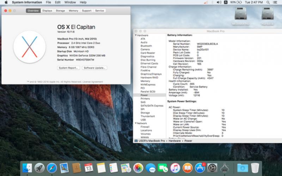Viewport: 282px width, 176px height.
Task: Click Hardware in the path bar
Action: [x=174, y=141]
